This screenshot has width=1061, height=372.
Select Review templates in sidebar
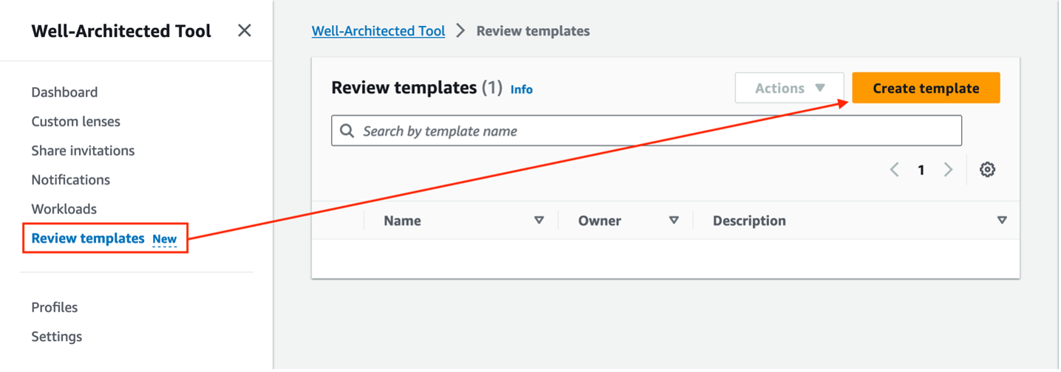pos(88,238)
